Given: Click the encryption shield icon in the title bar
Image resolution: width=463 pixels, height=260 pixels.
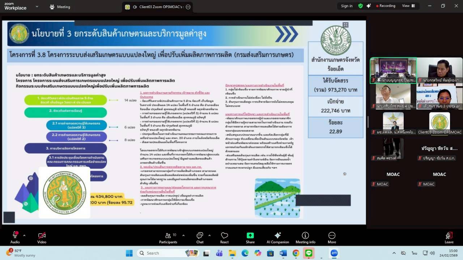Looking at the screenshot, I should coord(361,6).
